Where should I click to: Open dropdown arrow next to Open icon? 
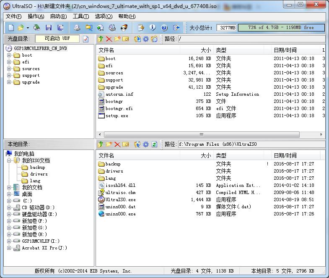(x=28, y=28)
